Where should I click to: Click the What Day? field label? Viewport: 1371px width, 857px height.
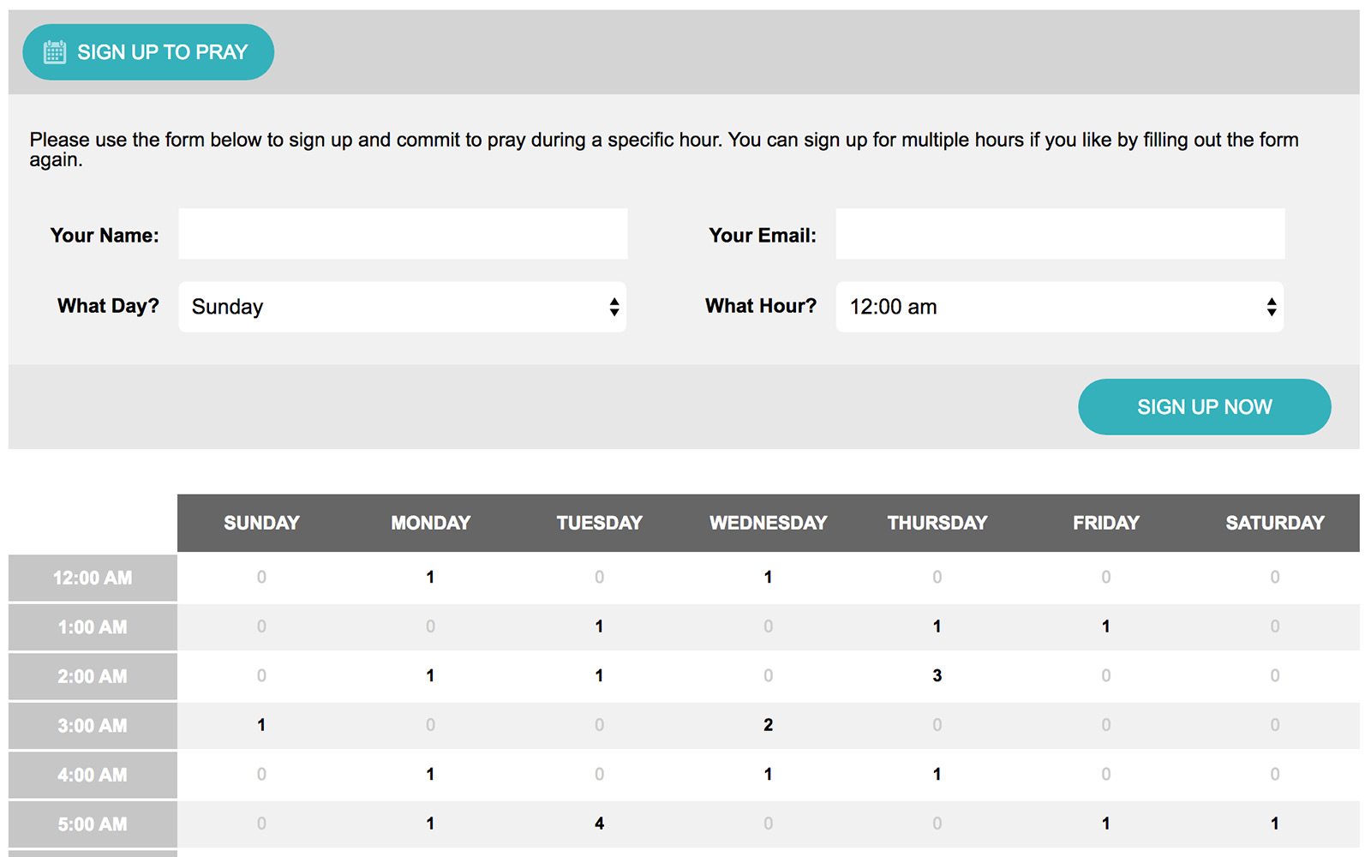(x=108, y=306)
